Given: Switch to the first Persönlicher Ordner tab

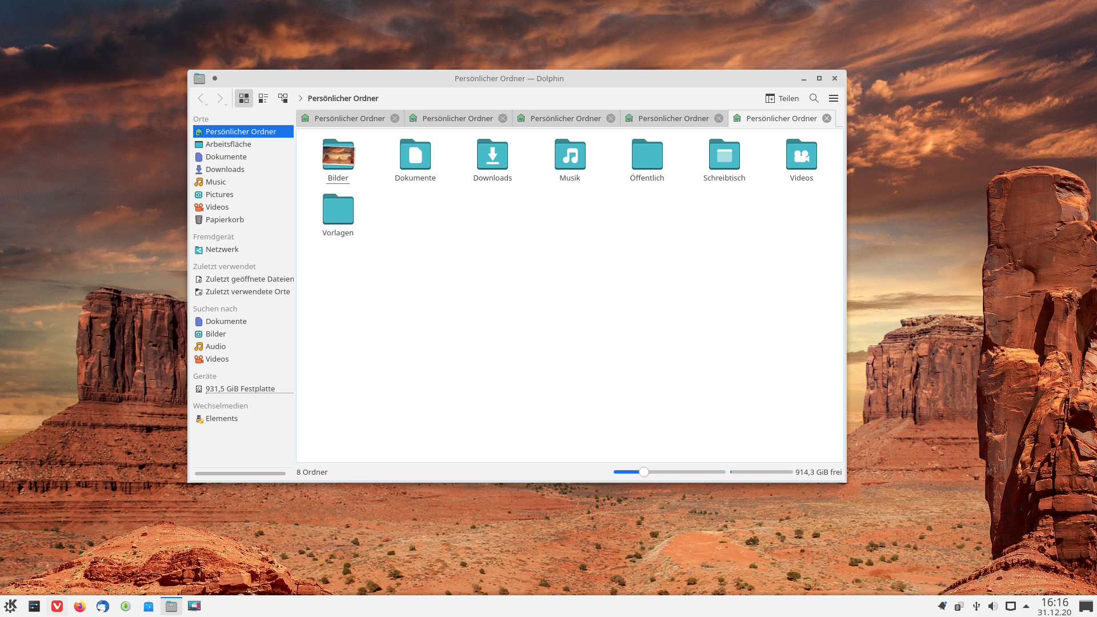Looking at the screenshot, I should (x=349, y=118).
